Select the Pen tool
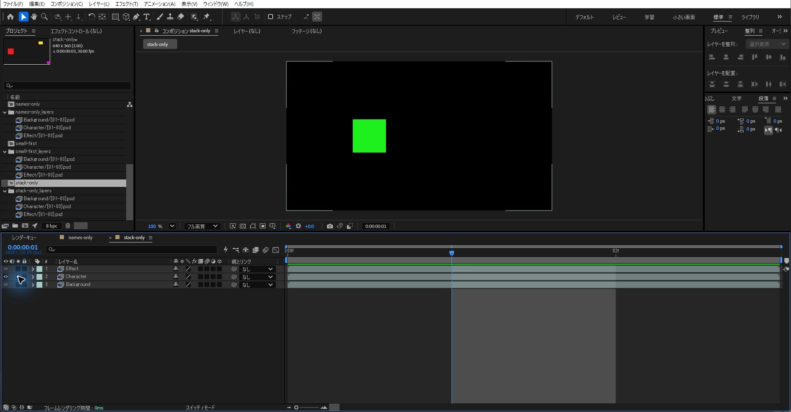The image size is (791, 412). pyautogui.click(x=136, y=17)
